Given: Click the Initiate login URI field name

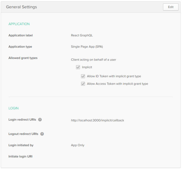Looking at the screenshot, I should pyautogui.click(x=20, y=156).
